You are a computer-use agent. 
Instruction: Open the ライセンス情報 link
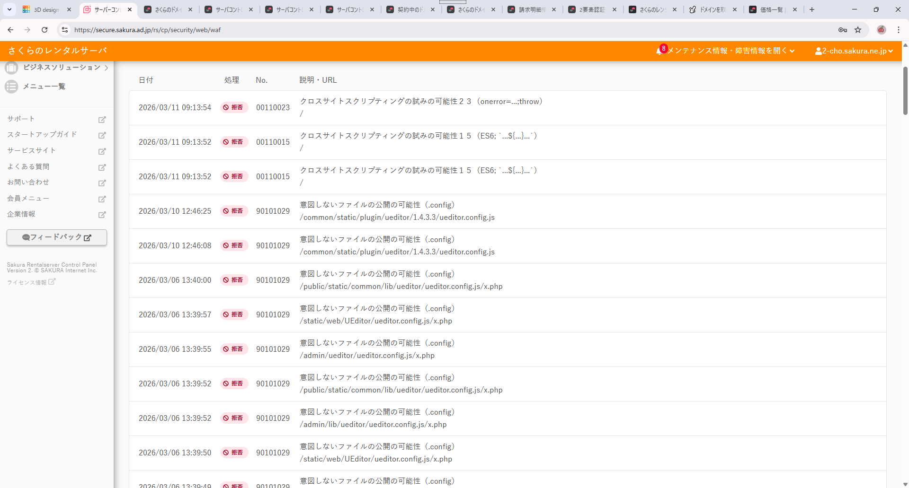click(27, 282)
